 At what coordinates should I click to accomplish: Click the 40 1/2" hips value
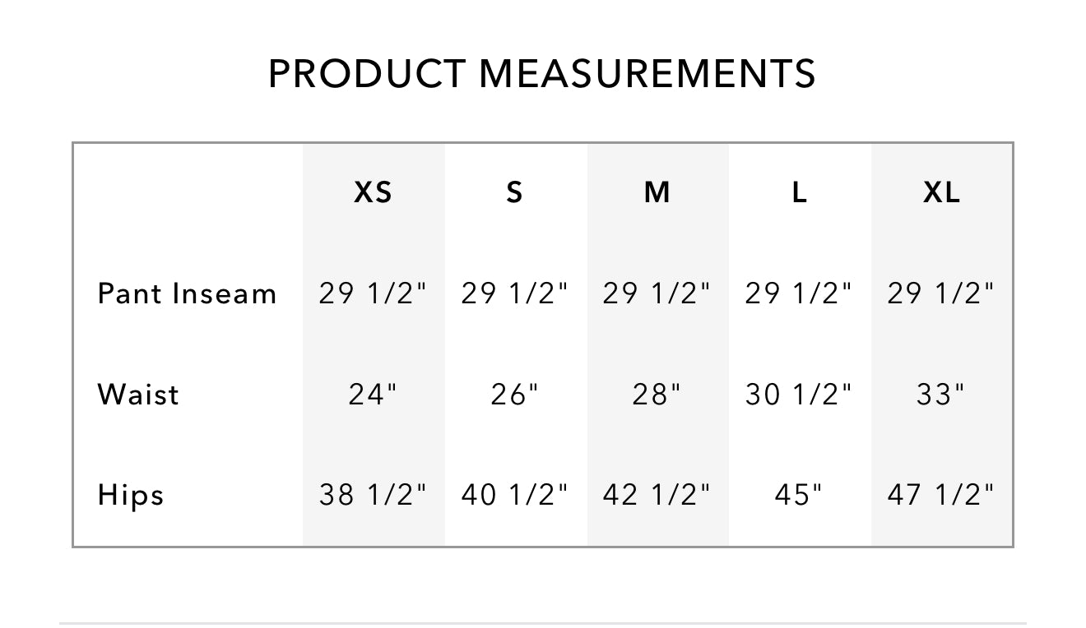(514, 495)
